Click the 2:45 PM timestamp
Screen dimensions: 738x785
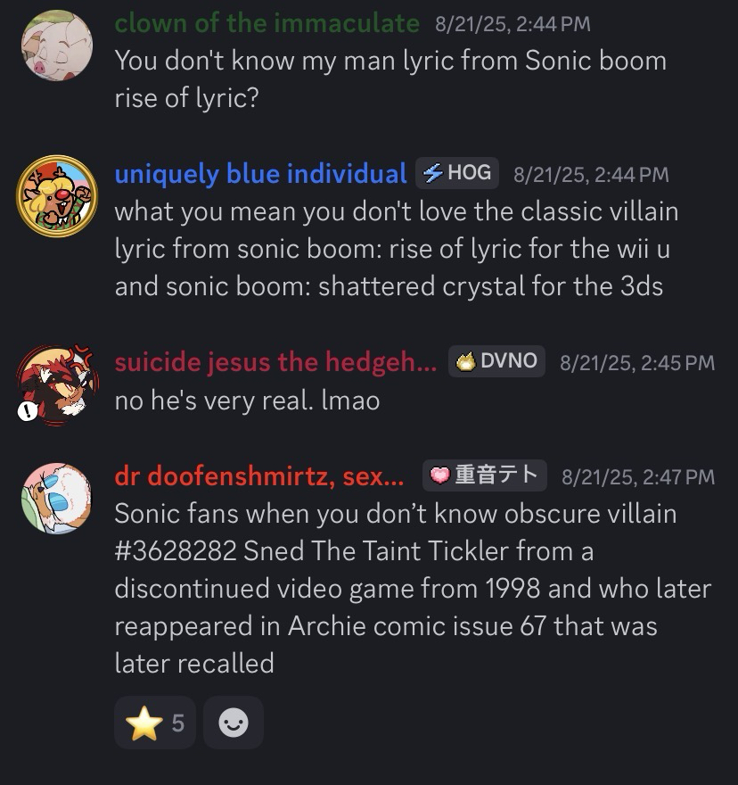click(636, 361)
